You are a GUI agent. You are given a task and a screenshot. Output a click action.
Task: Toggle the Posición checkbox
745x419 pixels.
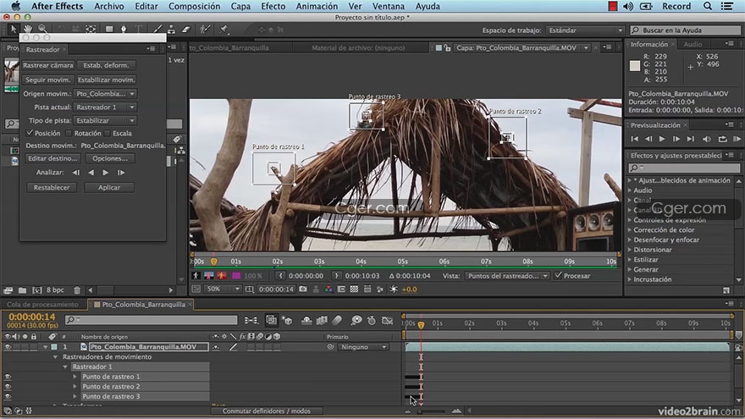pyautogui.click(x=30, y=133)
